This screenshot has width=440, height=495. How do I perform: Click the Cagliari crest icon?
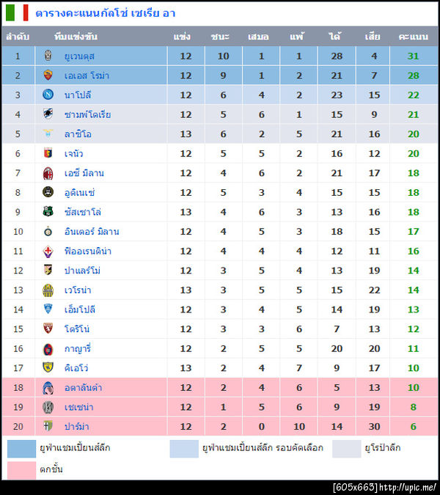coord(48,348)
